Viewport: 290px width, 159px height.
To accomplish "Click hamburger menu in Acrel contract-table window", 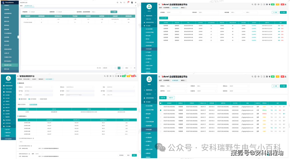I will click(x=159, y=4).
